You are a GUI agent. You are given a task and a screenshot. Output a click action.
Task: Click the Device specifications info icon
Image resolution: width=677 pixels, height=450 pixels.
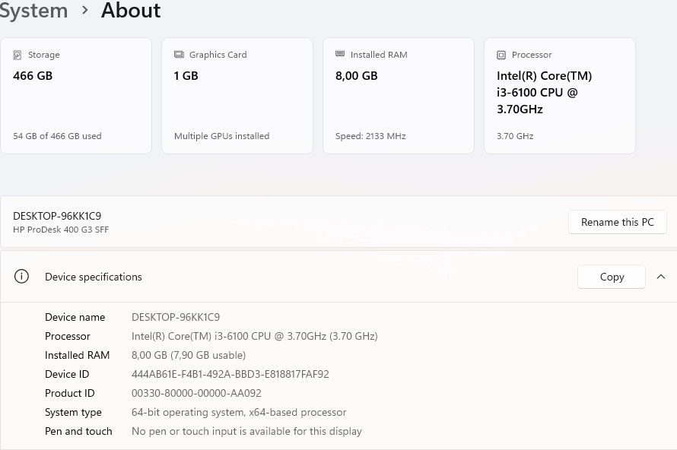pos(21,277)
